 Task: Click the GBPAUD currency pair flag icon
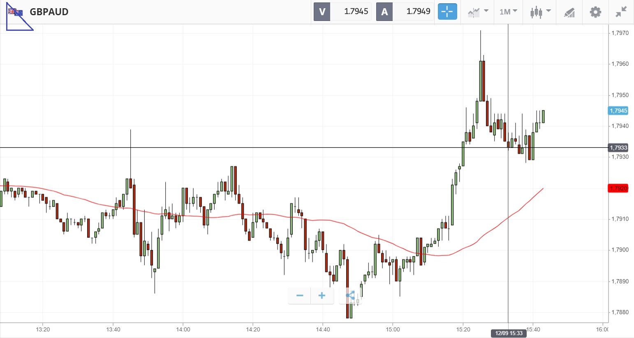(x=15, y=12)
